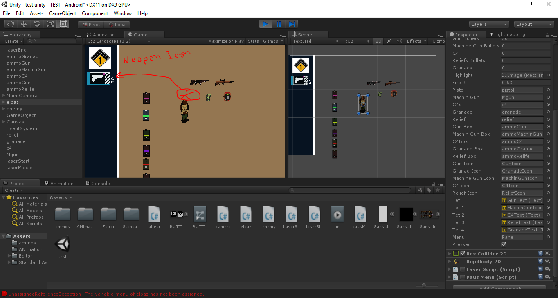558x298 pixels.
Task: Select Main Camera in the Hierarchy
Action: [22, 96]
